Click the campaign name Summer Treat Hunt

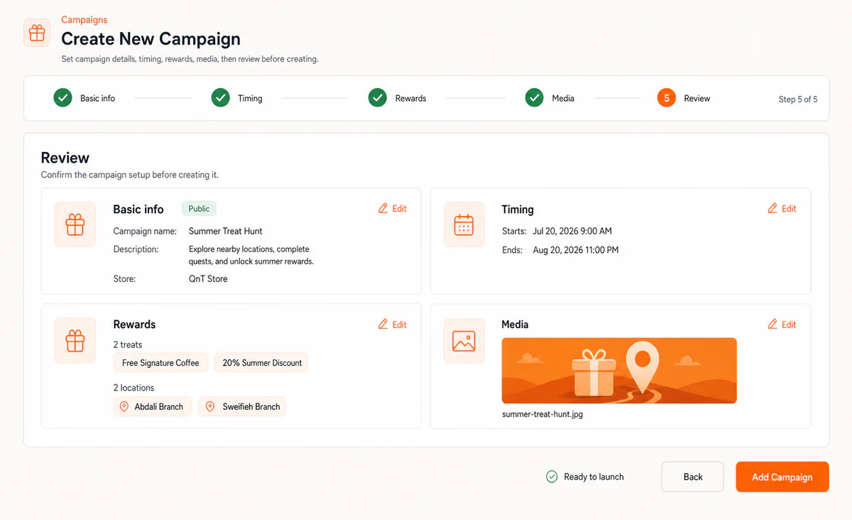tap(226, 231)
